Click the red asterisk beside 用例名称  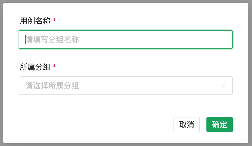[54, 20]
